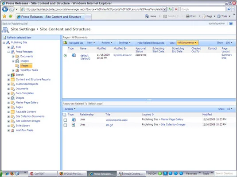
Task: Click the Refresh selected item icon
Action: point(5,38)
